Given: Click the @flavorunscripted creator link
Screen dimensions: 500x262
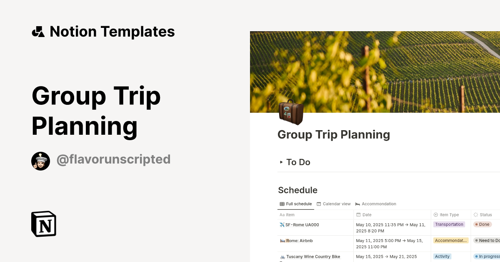Looking at the screenshot, I should (x=113, y=159).
